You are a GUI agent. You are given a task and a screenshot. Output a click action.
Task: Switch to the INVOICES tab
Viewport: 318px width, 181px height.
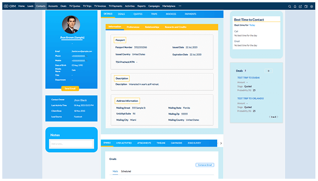coord(171,14)
